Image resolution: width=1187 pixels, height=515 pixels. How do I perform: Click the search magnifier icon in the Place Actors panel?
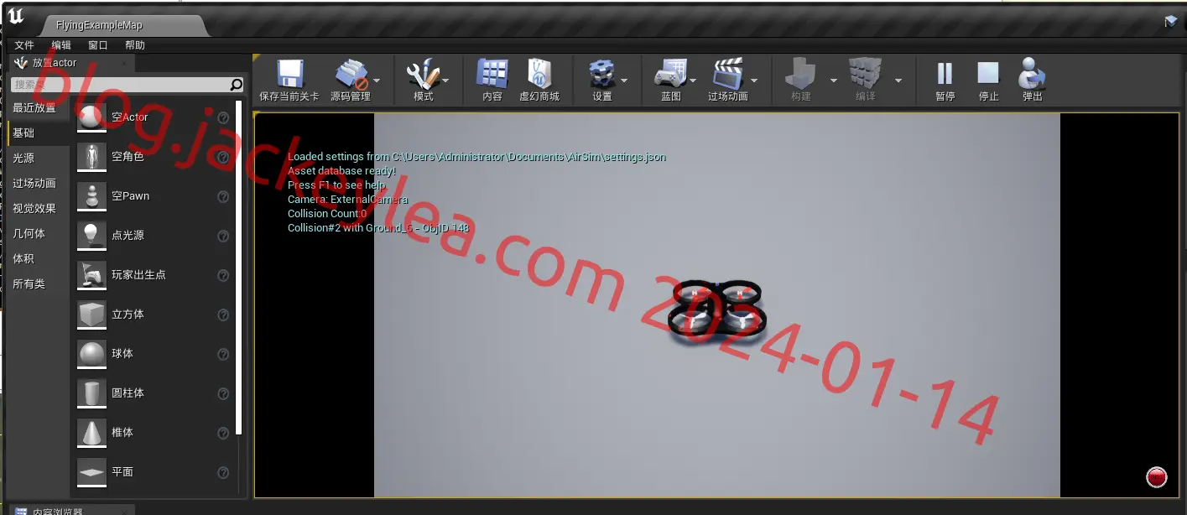coord(236,85)
